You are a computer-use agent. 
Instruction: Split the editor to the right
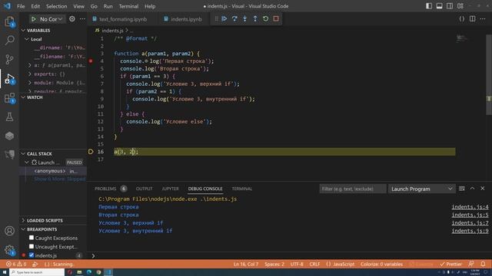[x=472, y=18]
